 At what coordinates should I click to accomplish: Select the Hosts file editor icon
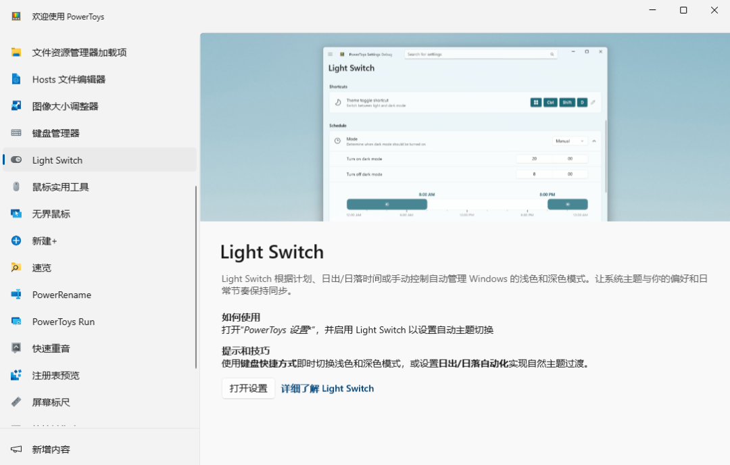click(16, 79)
